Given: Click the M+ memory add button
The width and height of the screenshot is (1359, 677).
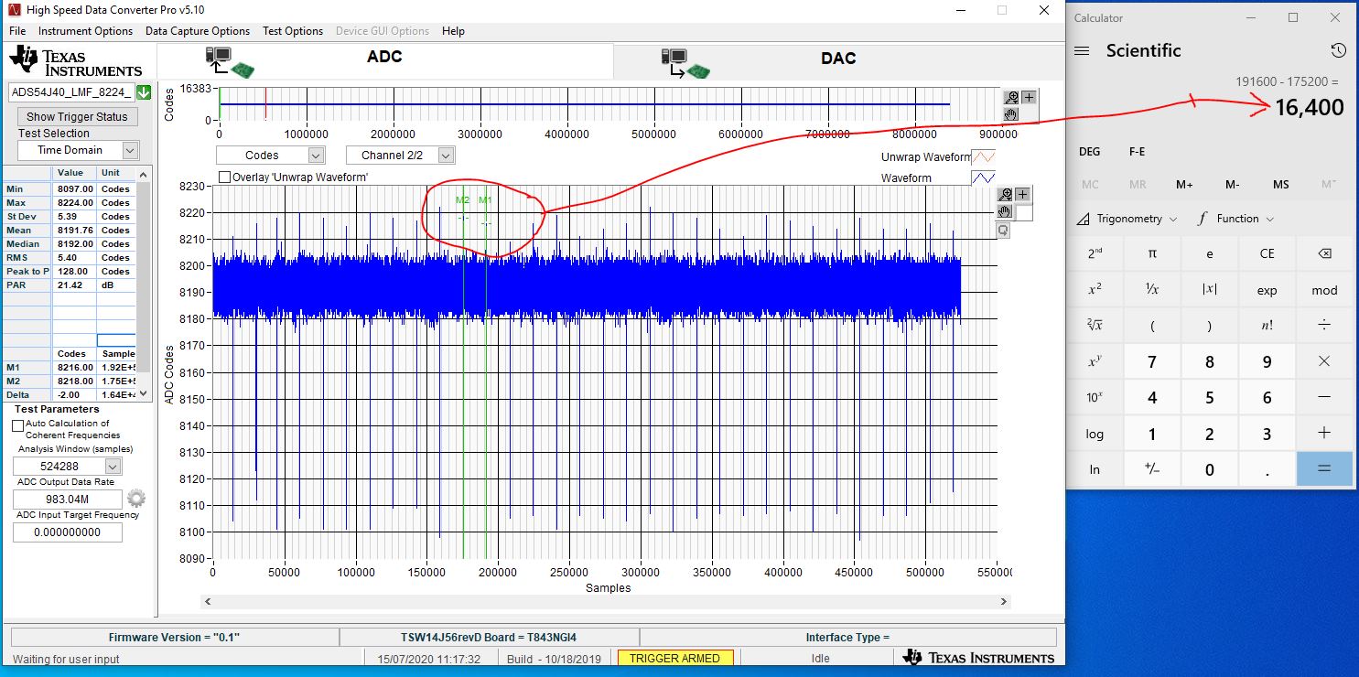Looking at the screenshot, I should pos(1185,185).
